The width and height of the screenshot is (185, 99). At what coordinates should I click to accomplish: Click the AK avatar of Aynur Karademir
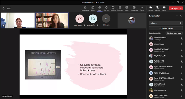[151, 67]
